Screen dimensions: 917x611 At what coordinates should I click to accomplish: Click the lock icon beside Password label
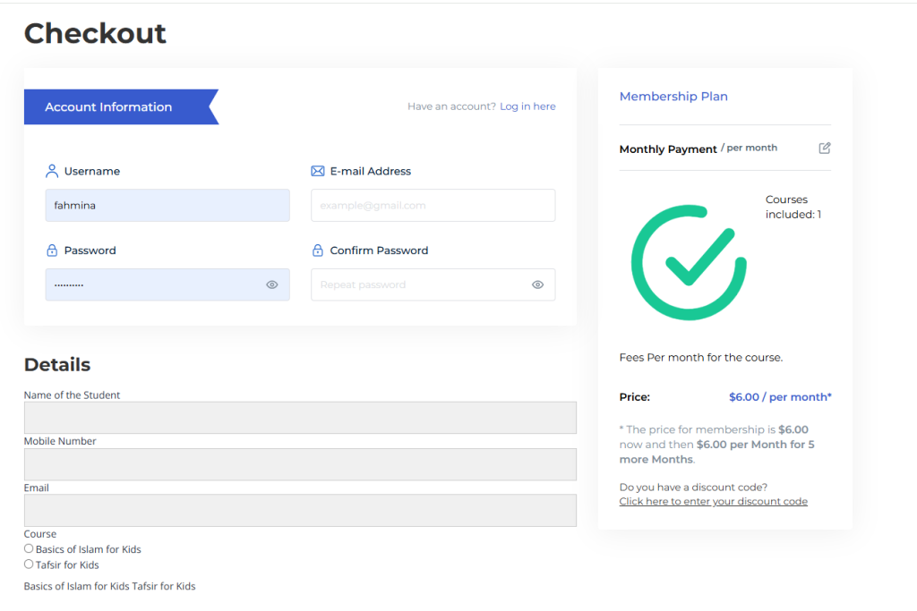pos(52,250)
